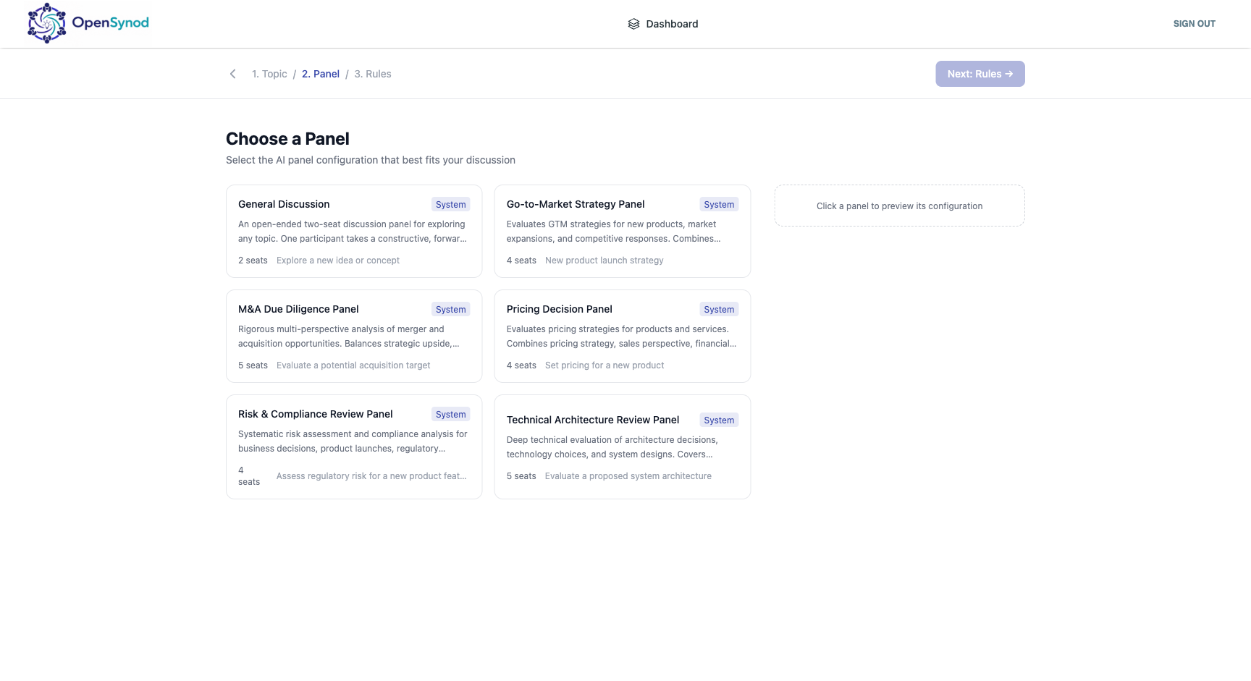This screenshot has height=681, width=1251.
Task: Click the System badge on Technical Architecture
Action: [x=719, y=420]
